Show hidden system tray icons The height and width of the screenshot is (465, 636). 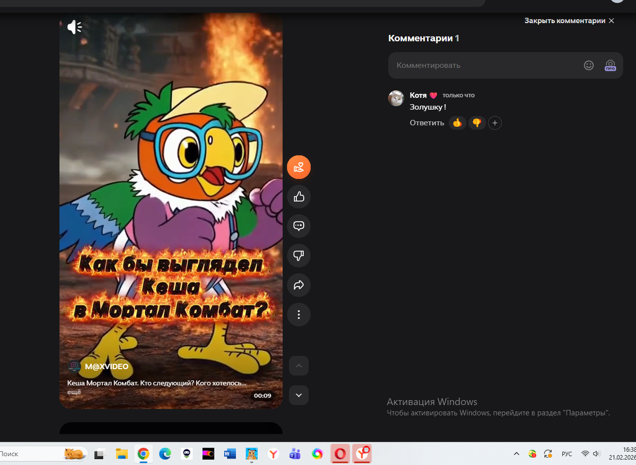[517, 454]
